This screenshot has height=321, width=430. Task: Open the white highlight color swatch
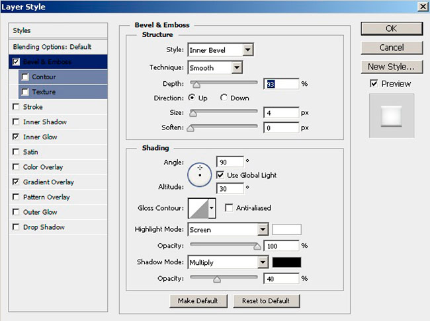coord(286,229)
